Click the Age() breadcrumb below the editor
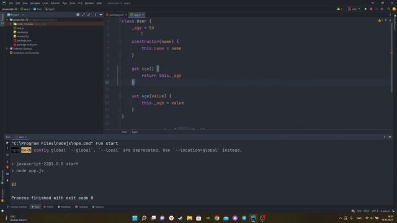 pos(135,132)
